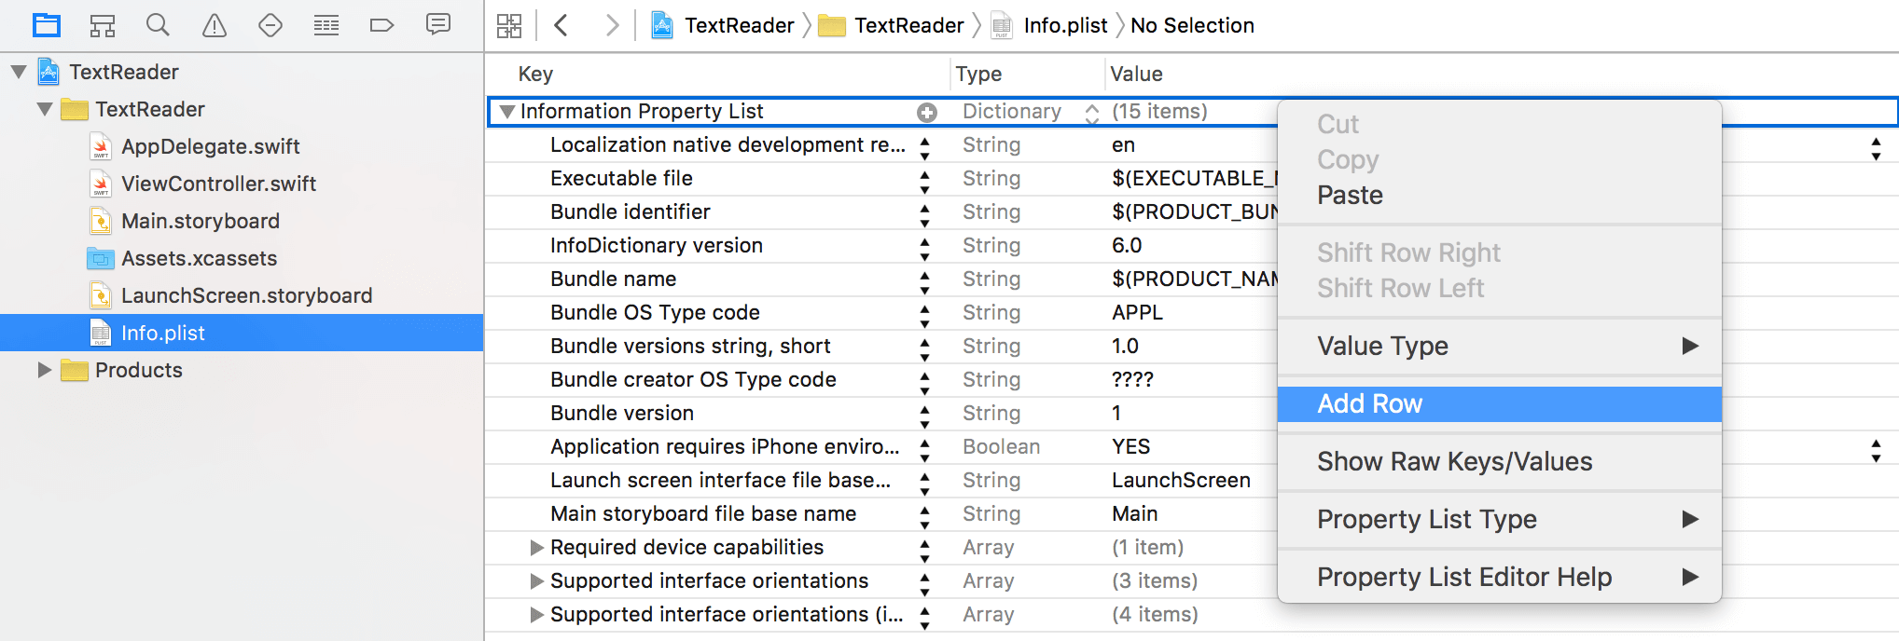This screenshot has width=1899, height=641.
Task: Expand the Products folder
Action: pos(44,371)
